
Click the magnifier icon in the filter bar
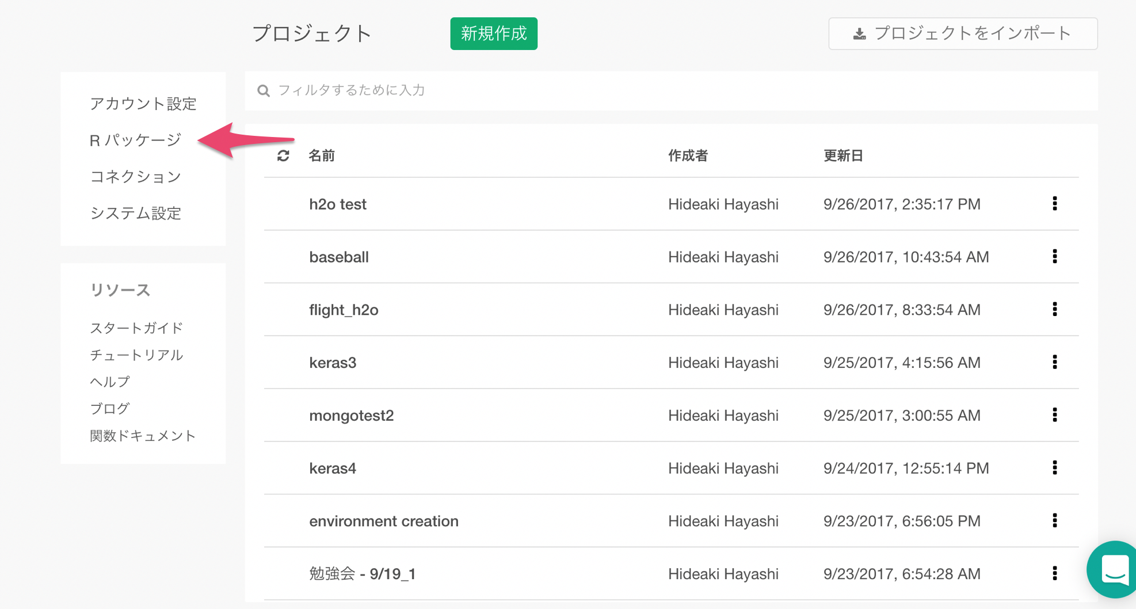click(x=264, y=90)
